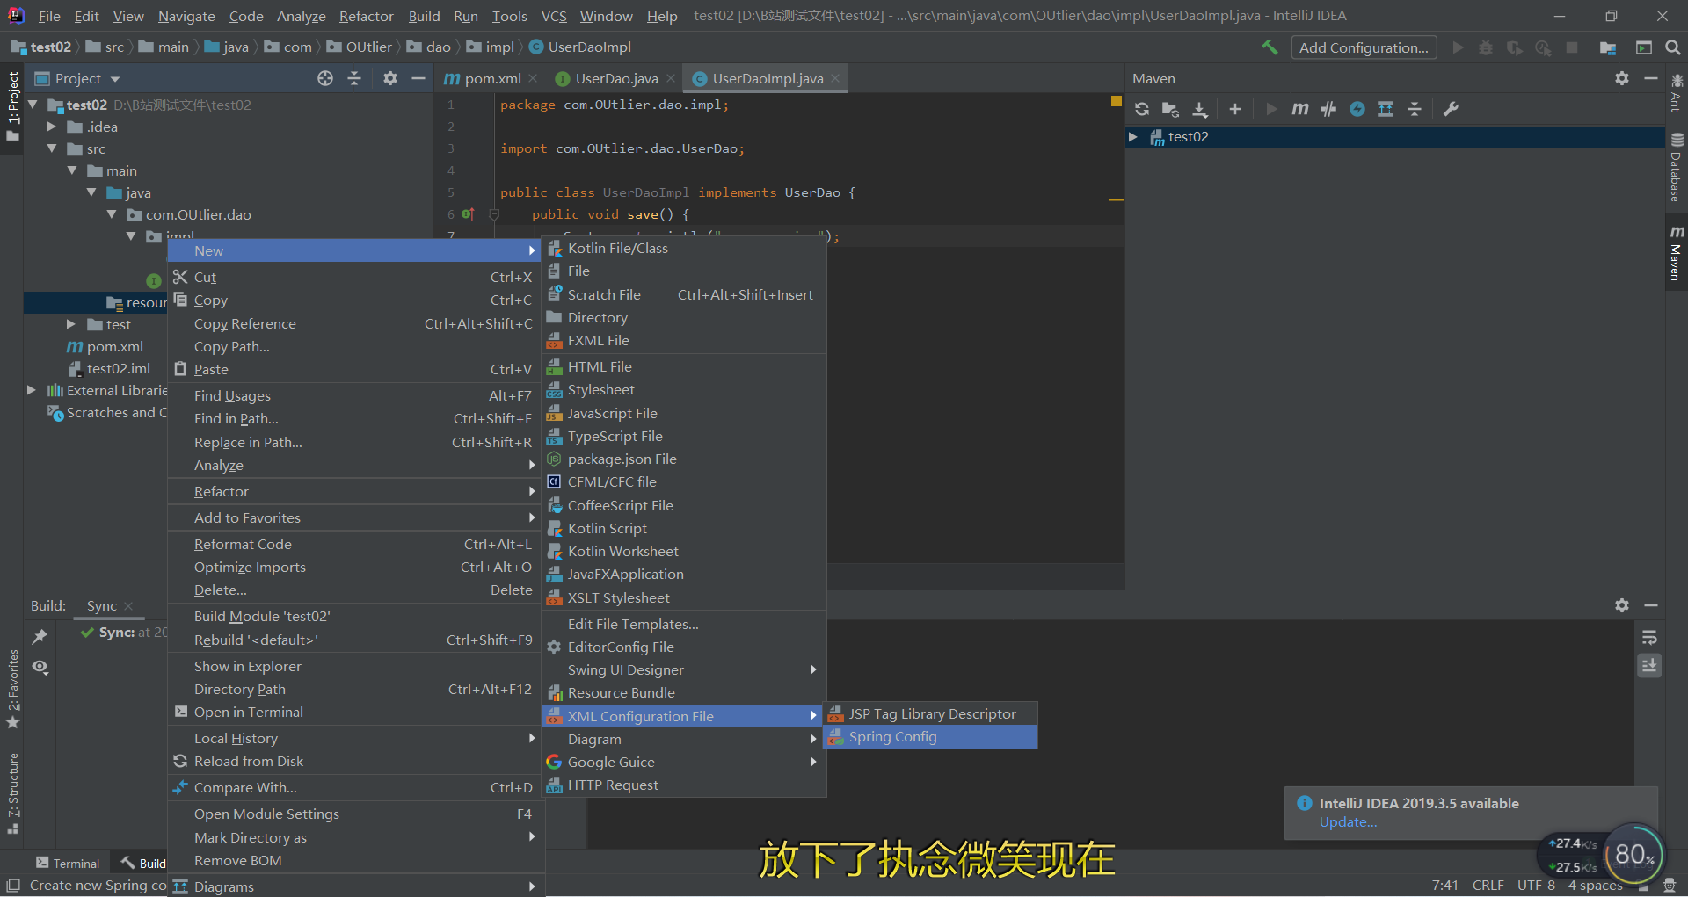Select test02.iml file in Project tree
The height and width of the screenshot is (897, 1688).
point(118,368)
